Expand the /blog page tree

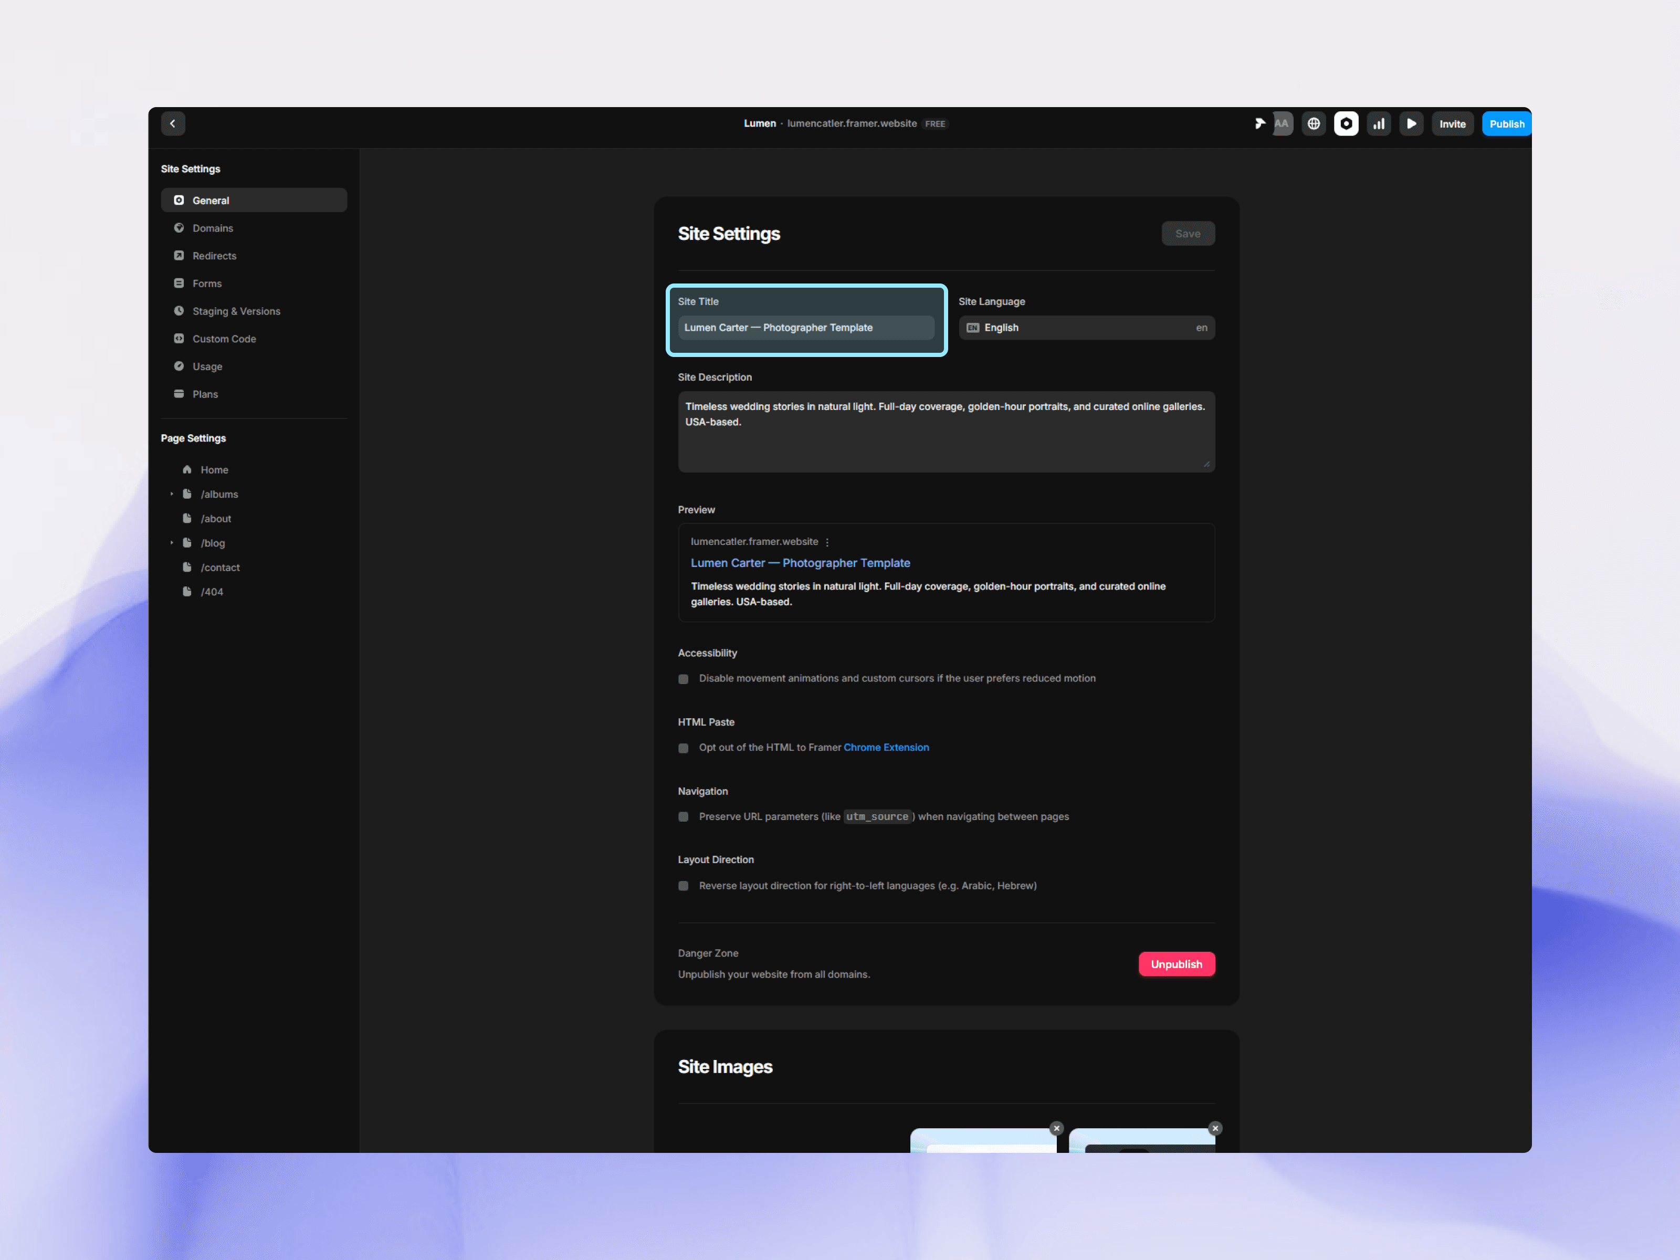coord(172,543)
